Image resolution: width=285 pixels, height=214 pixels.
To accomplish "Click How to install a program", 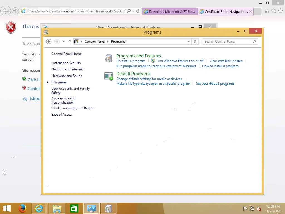I will click(220, 66).
